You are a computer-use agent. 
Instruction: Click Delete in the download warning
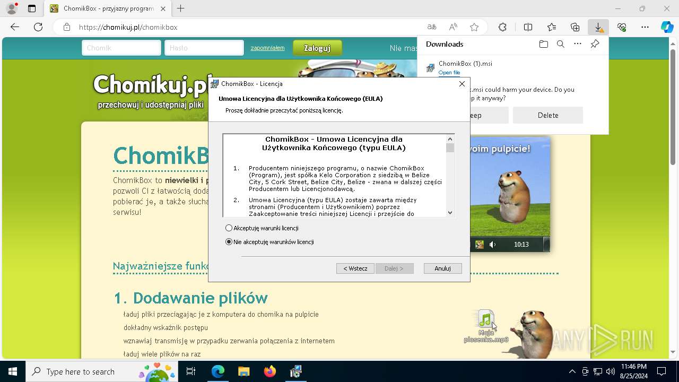coord(548,115)
